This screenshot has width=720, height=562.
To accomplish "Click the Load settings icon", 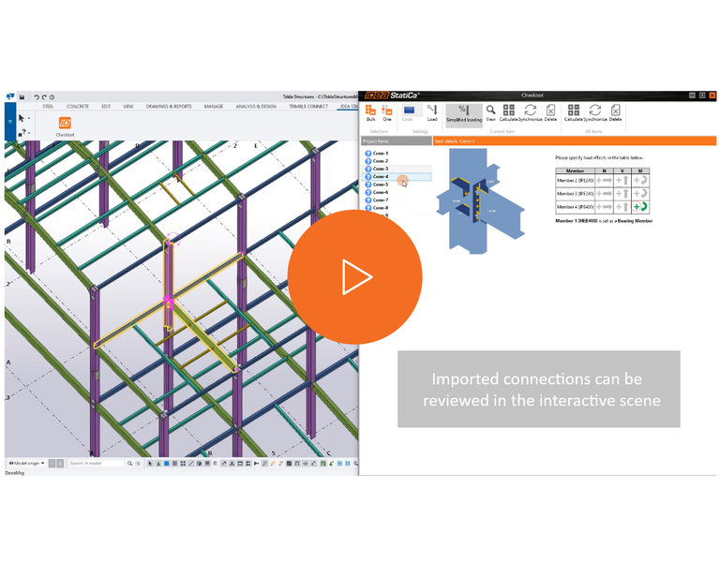I will (432, 112).
